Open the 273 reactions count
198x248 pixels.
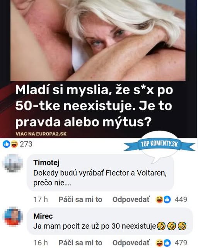tap(26, 144)
